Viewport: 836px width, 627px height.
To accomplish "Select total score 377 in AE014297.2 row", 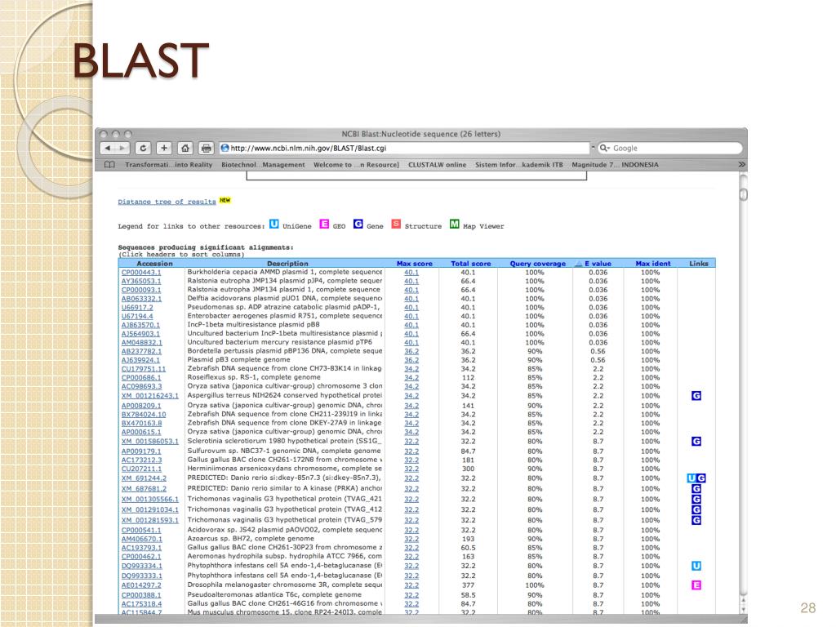I will tap(468, 585).
